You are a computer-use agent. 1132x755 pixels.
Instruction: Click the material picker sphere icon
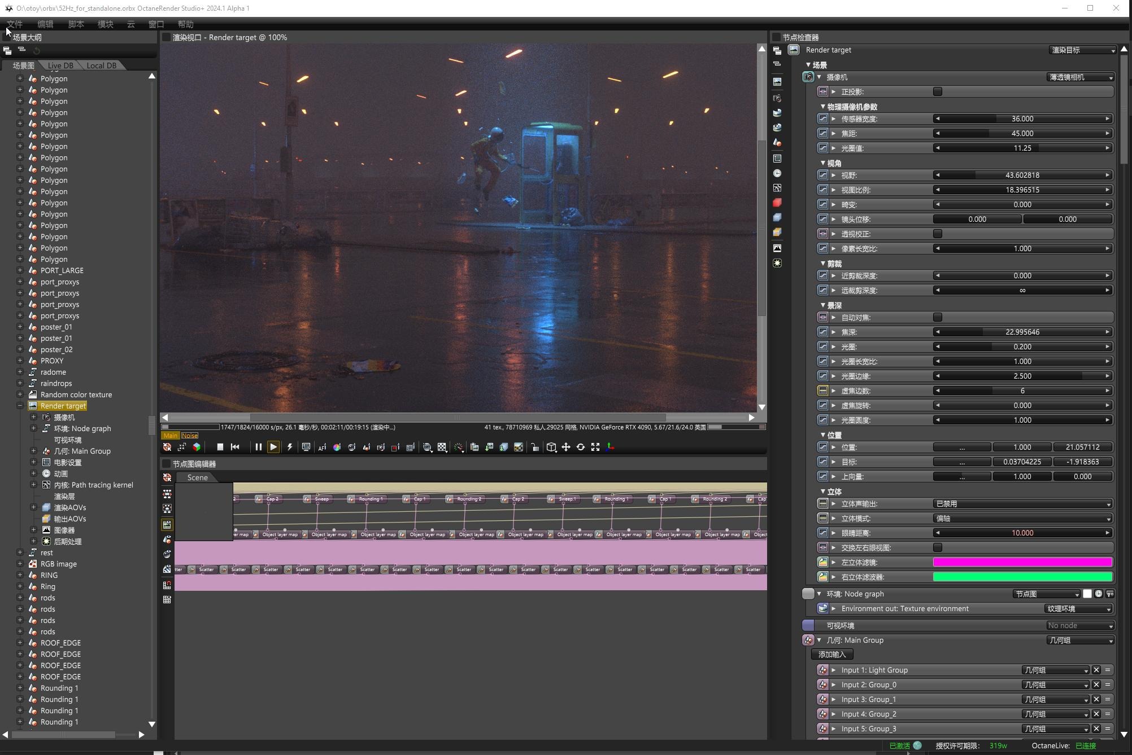click(x=351, y=447)
